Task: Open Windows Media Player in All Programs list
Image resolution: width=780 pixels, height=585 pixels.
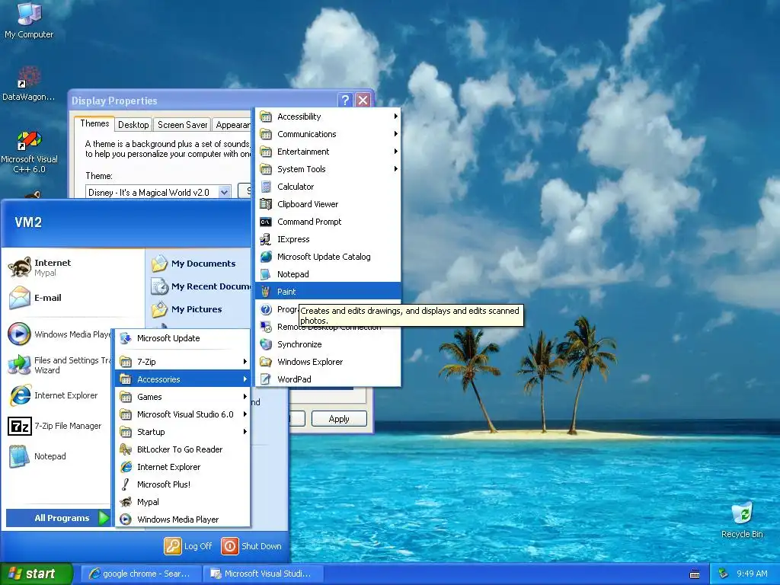Action: pos(183,519)
